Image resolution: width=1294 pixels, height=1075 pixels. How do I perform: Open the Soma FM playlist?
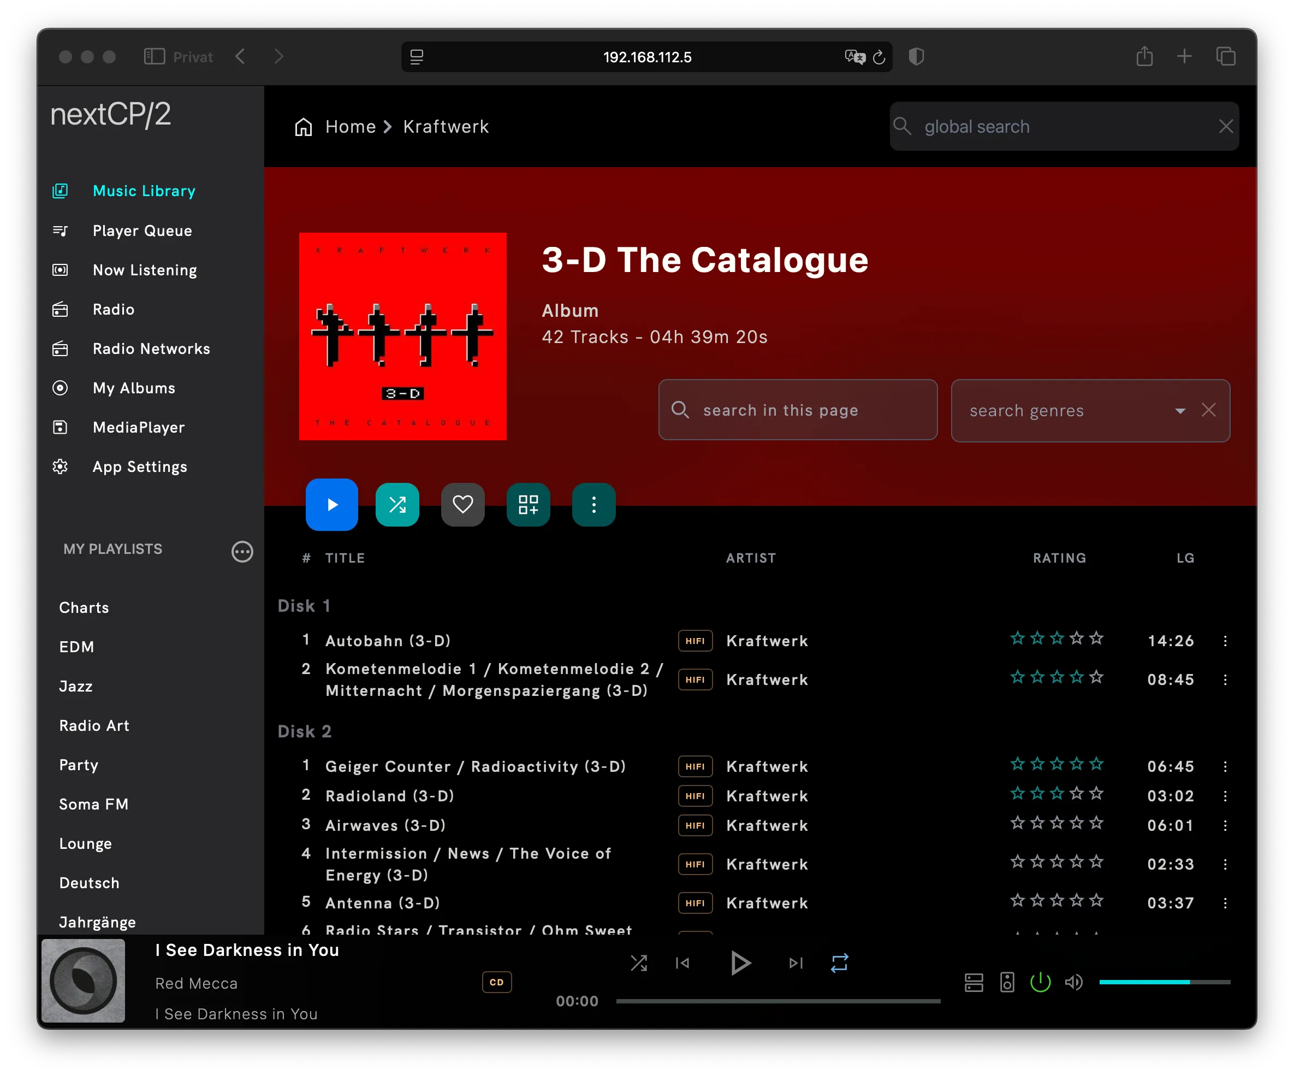point(94,805)
